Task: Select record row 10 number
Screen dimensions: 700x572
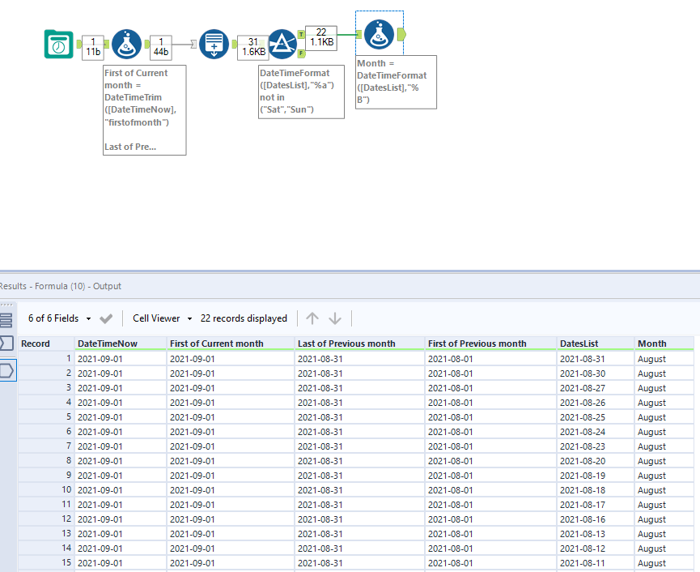Action: pyautogui.click(x=46, y=490)
